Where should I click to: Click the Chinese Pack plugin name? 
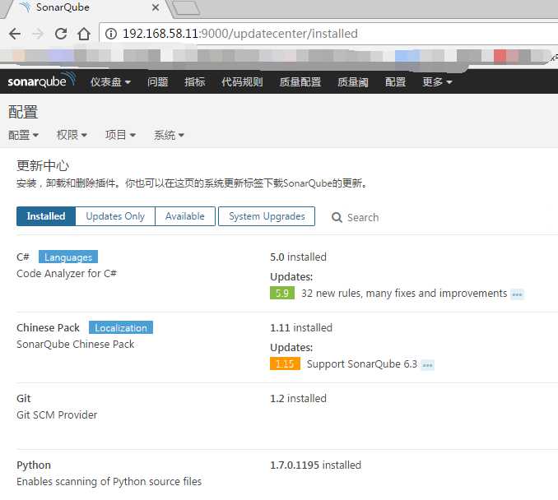click(48, 327)
